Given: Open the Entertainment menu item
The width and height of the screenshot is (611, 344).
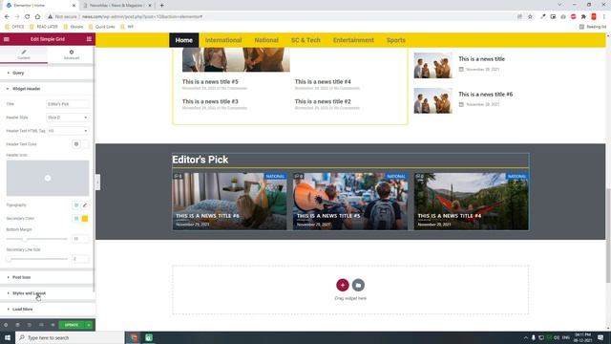Looking at the screenshot, I should 353,40.
